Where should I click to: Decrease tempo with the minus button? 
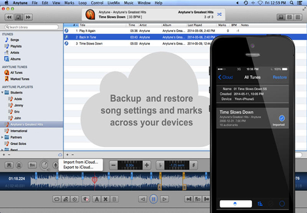113,165
